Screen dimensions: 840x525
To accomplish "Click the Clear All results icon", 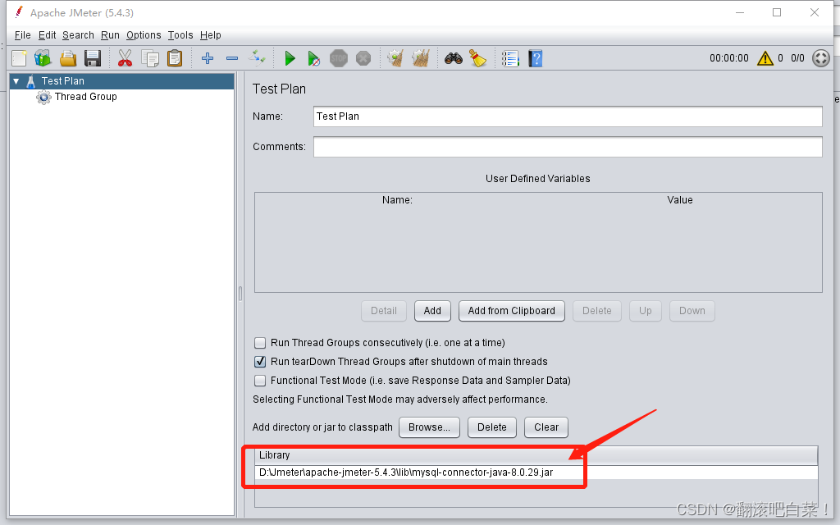I will coord(421,58).
